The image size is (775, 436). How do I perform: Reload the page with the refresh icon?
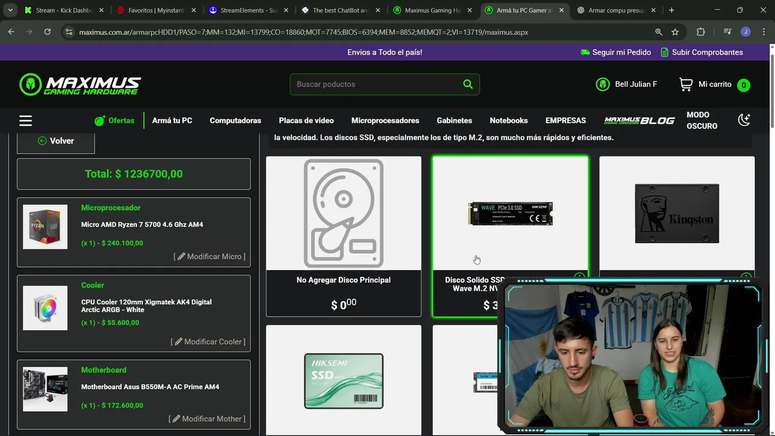(x=47, y=32)
